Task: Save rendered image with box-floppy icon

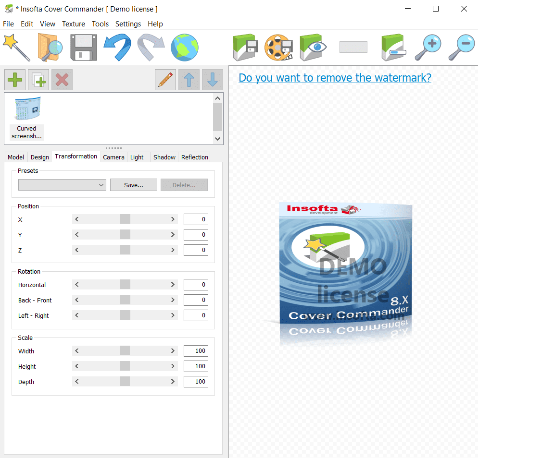Action: (x=246, y=47)
